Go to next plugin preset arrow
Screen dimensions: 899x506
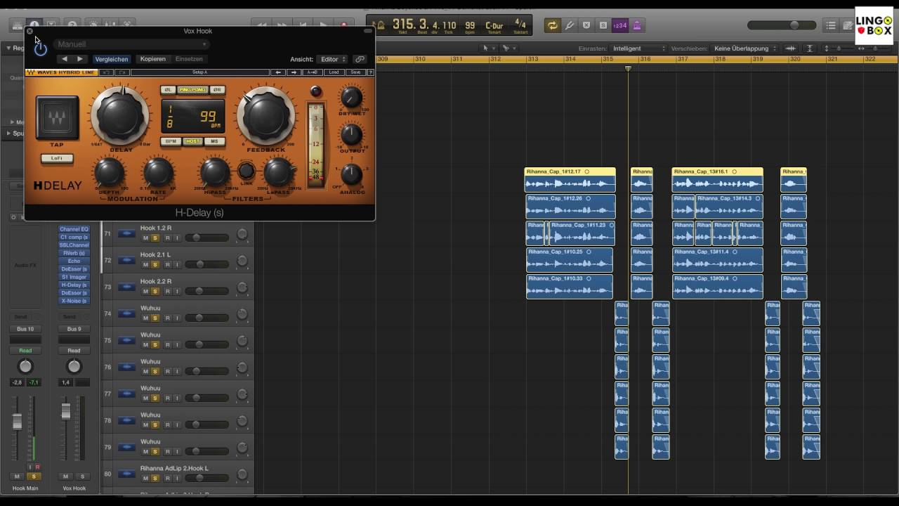click(79, 59)
